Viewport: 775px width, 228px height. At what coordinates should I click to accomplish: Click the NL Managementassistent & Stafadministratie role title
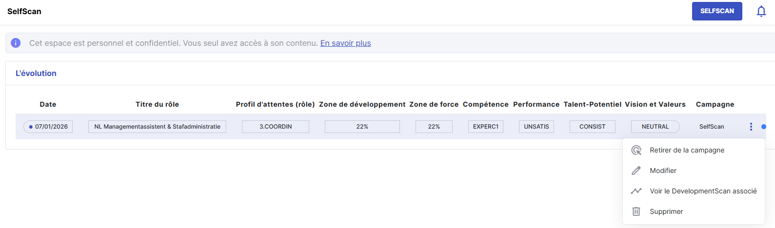pyautogui.click(x=157, y=127)
